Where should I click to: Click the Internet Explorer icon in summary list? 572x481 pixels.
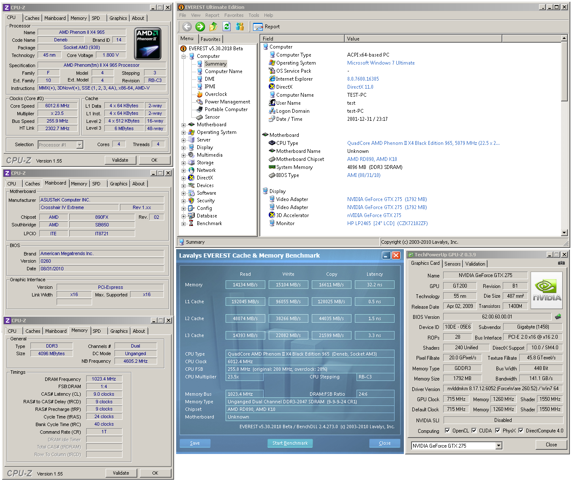tap(272, 79)
